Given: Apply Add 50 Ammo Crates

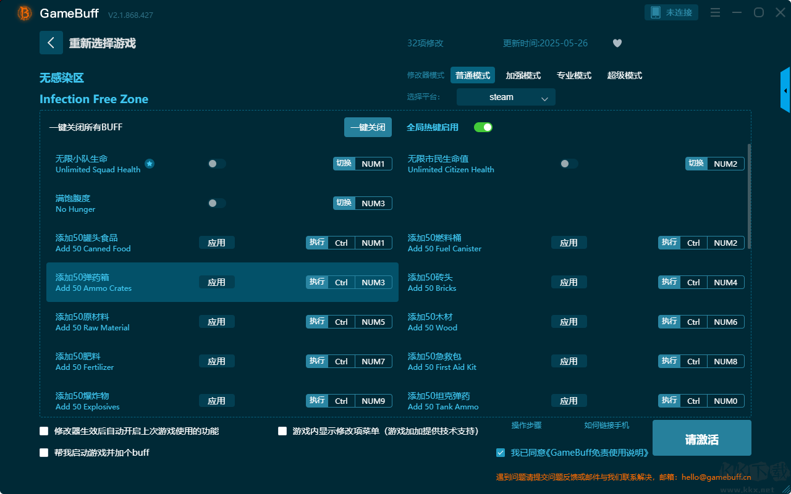Looking at the screenshot, I should tap(216, 282).
